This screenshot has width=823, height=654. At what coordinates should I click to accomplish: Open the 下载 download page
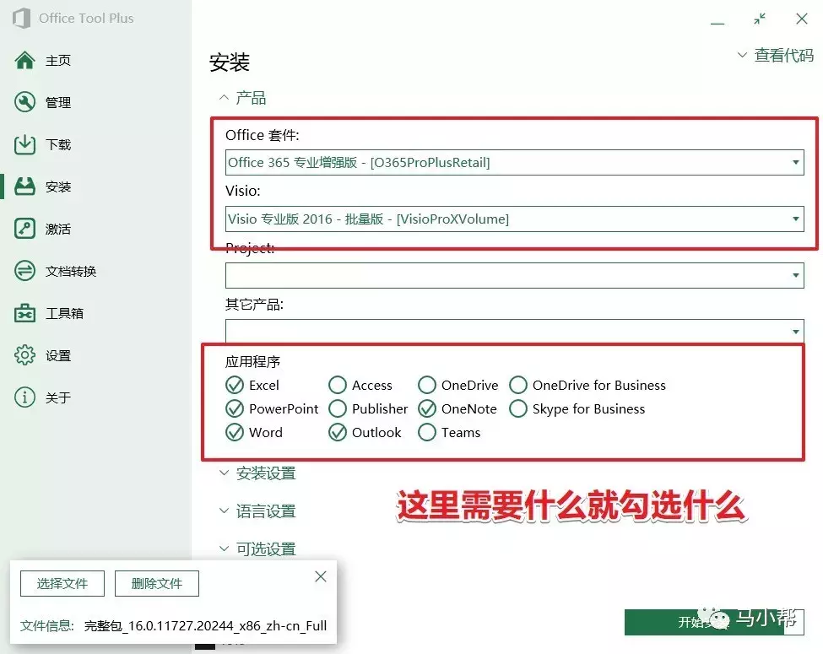[58, 145]
